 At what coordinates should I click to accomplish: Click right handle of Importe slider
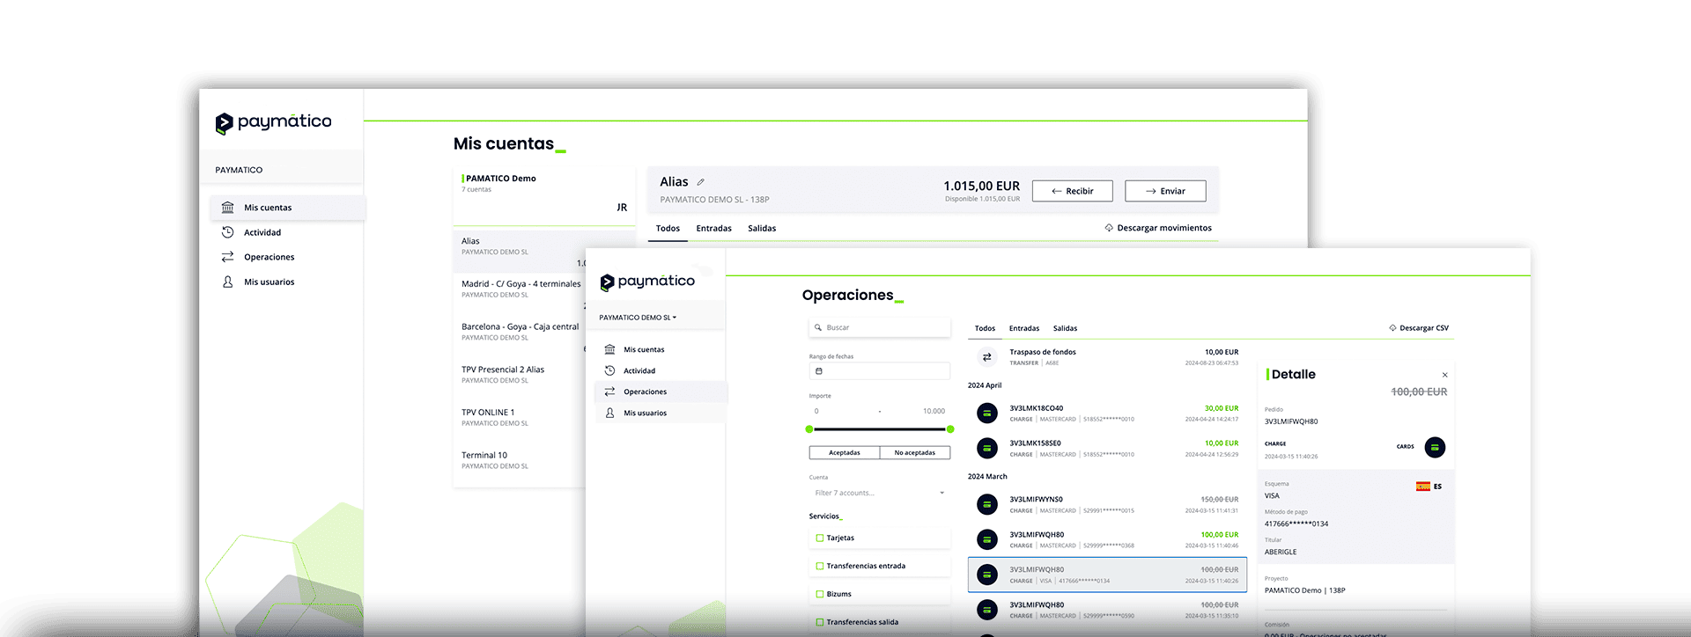pyautogui.click(x=950, y=429)
